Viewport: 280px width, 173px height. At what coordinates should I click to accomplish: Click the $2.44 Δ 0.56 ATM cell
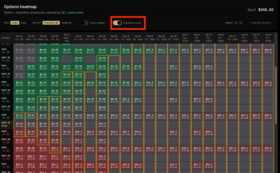tap(19, 125)
